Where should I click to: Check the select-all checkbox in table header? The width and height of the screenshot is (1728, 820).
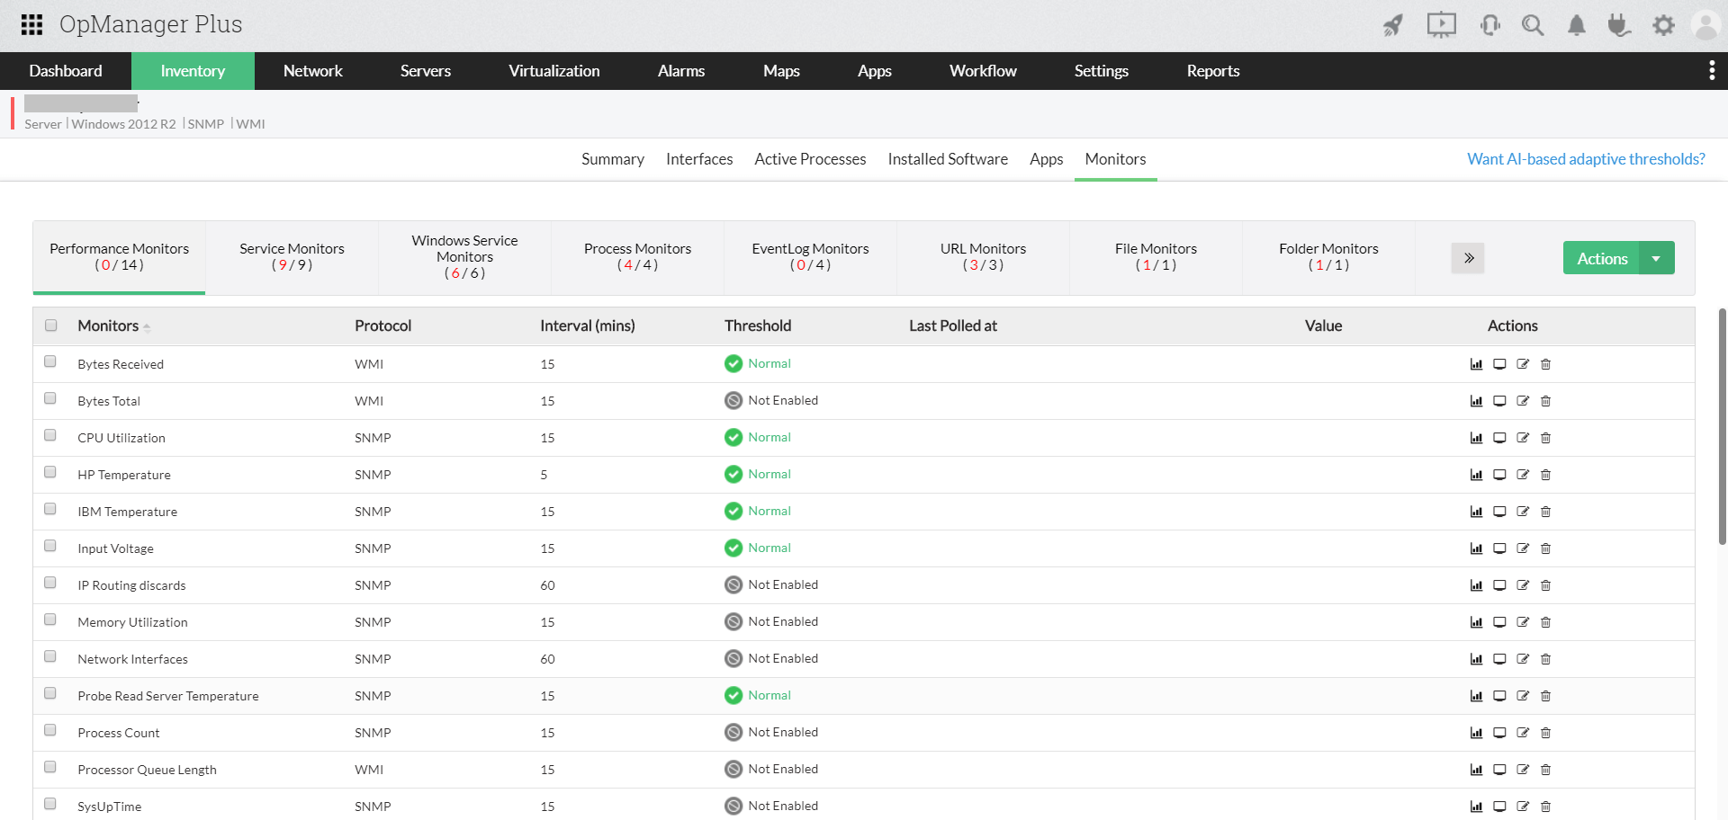pyautogui.click(x=51, y=323)
